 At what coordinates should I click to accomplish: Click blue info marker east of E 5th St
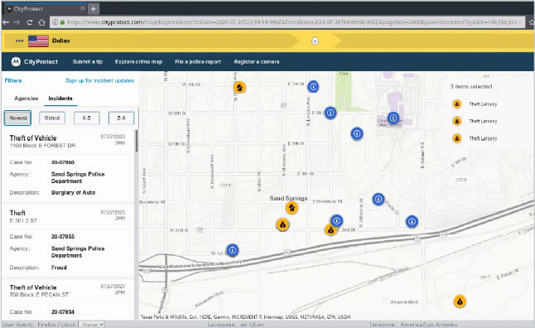click(x=357, y=133)
